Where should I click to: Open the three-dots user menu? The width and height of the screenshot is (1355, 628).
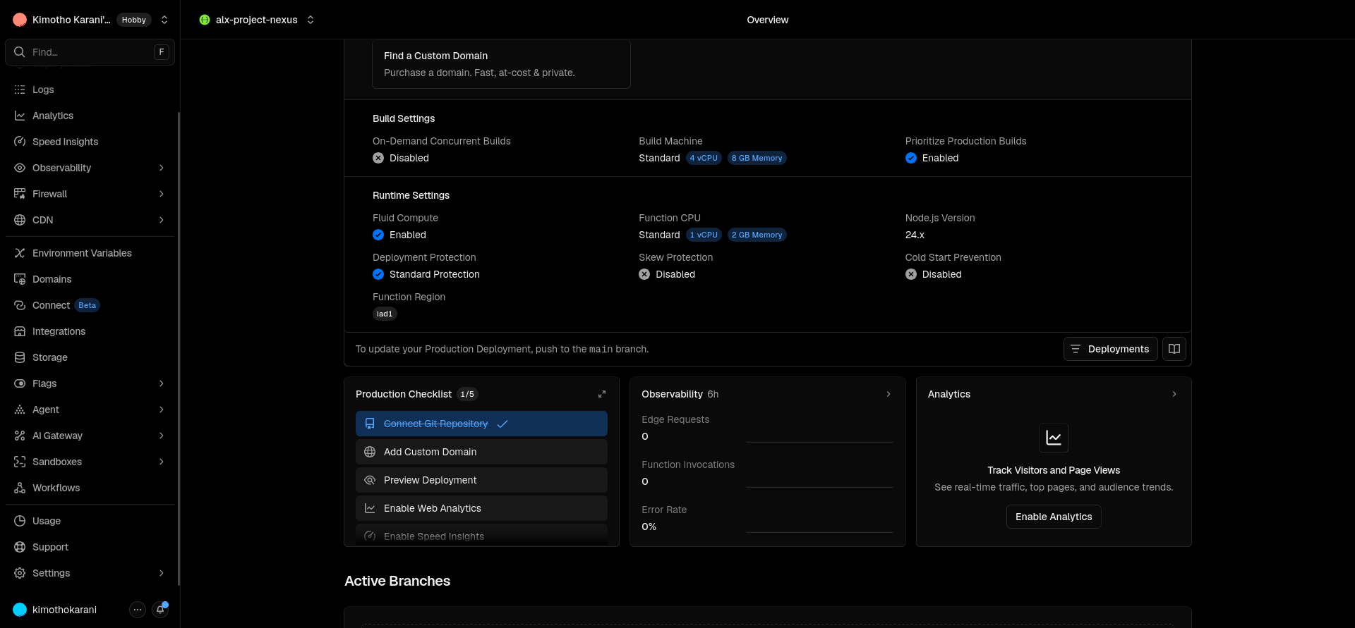(x=138, y=610)
